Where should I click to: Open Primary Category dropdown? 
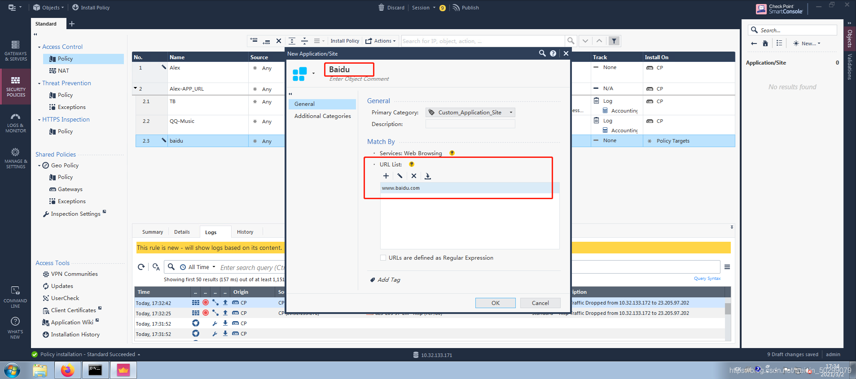point(470,112)
